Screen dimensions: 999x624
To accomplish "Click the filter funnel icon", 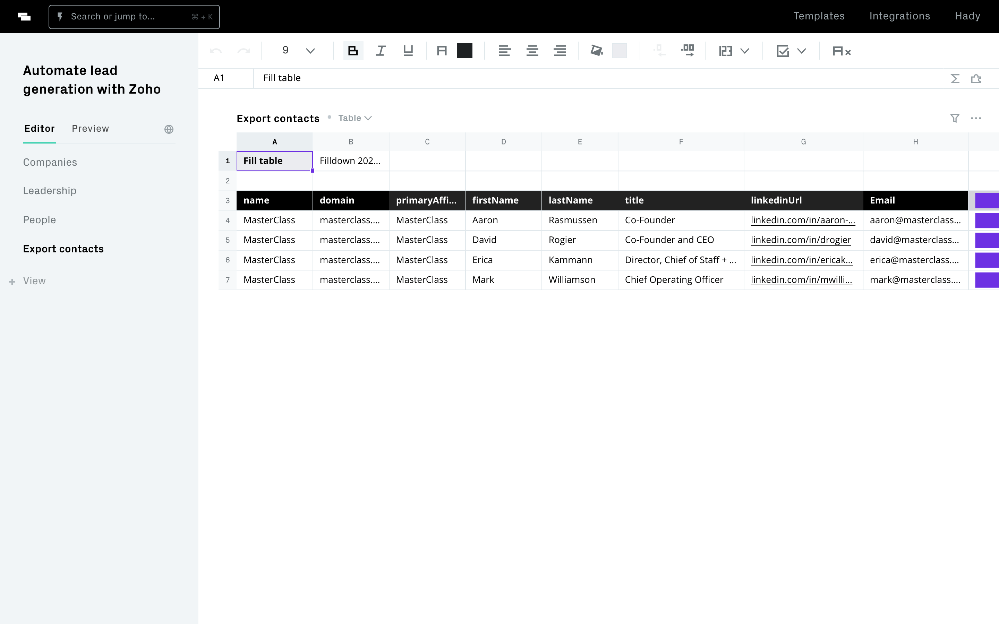I will click(x=955, y=118).
